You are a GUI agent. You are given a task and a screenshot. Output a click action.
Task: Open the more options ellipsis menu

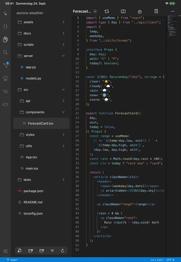[173, 11]
